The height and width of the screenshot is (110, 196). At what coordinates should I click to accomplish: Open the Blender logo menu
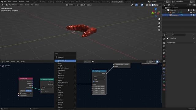point(2,2)
